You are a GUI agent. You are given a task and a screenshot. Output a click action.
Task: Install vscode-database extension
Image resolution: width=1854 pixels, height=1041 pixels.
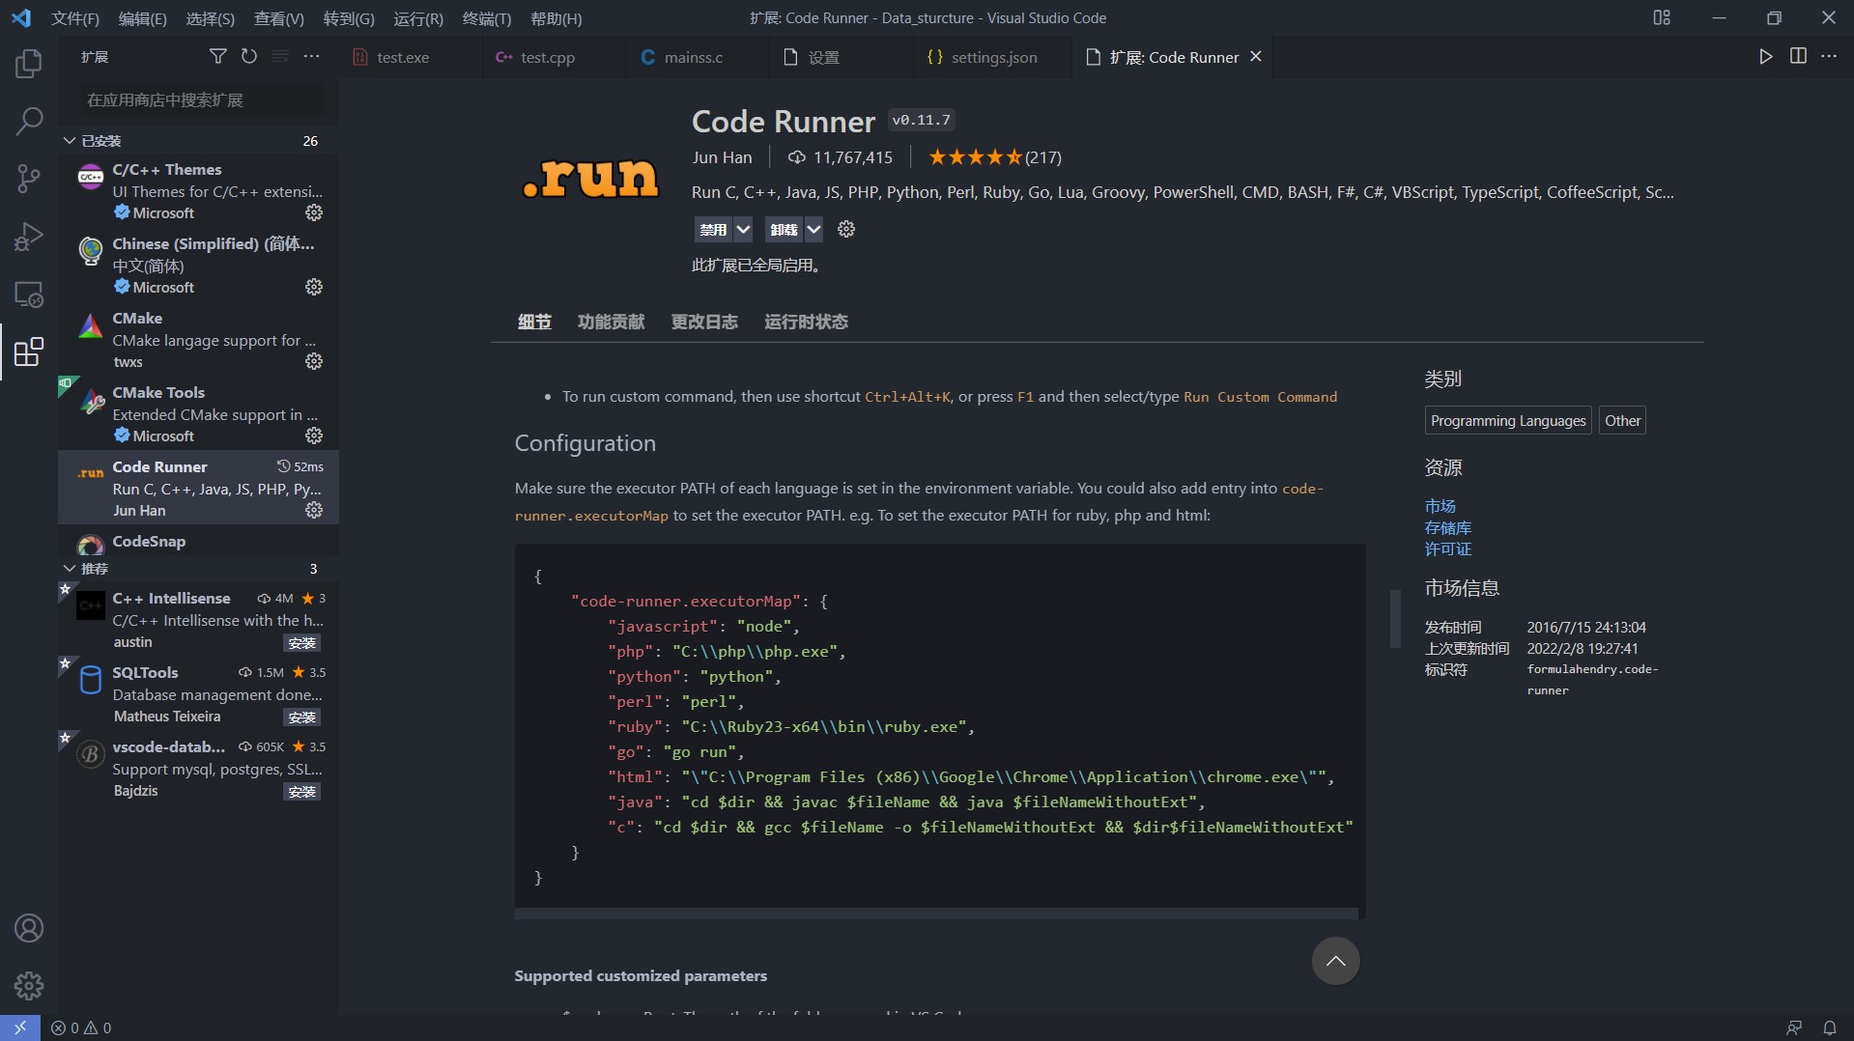(302, 792)
